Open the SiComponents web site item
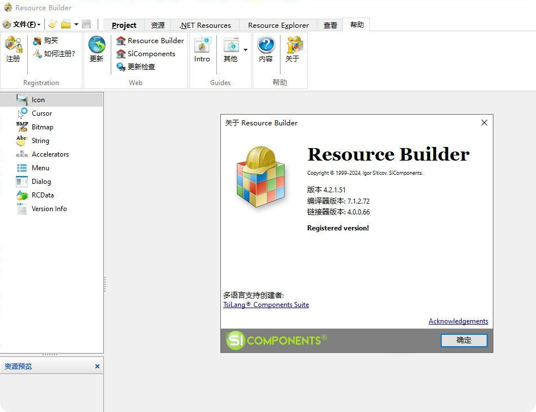This screenshot has height=412, width=536. click(x=145, y=54)
